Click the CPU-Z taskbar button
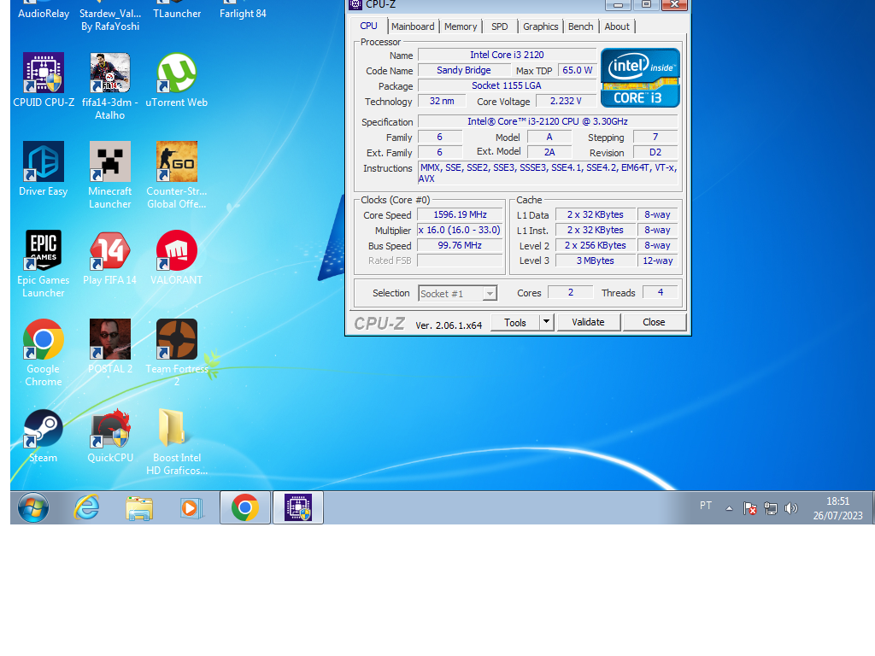This screenshot has width=875, height=656. 298,507
